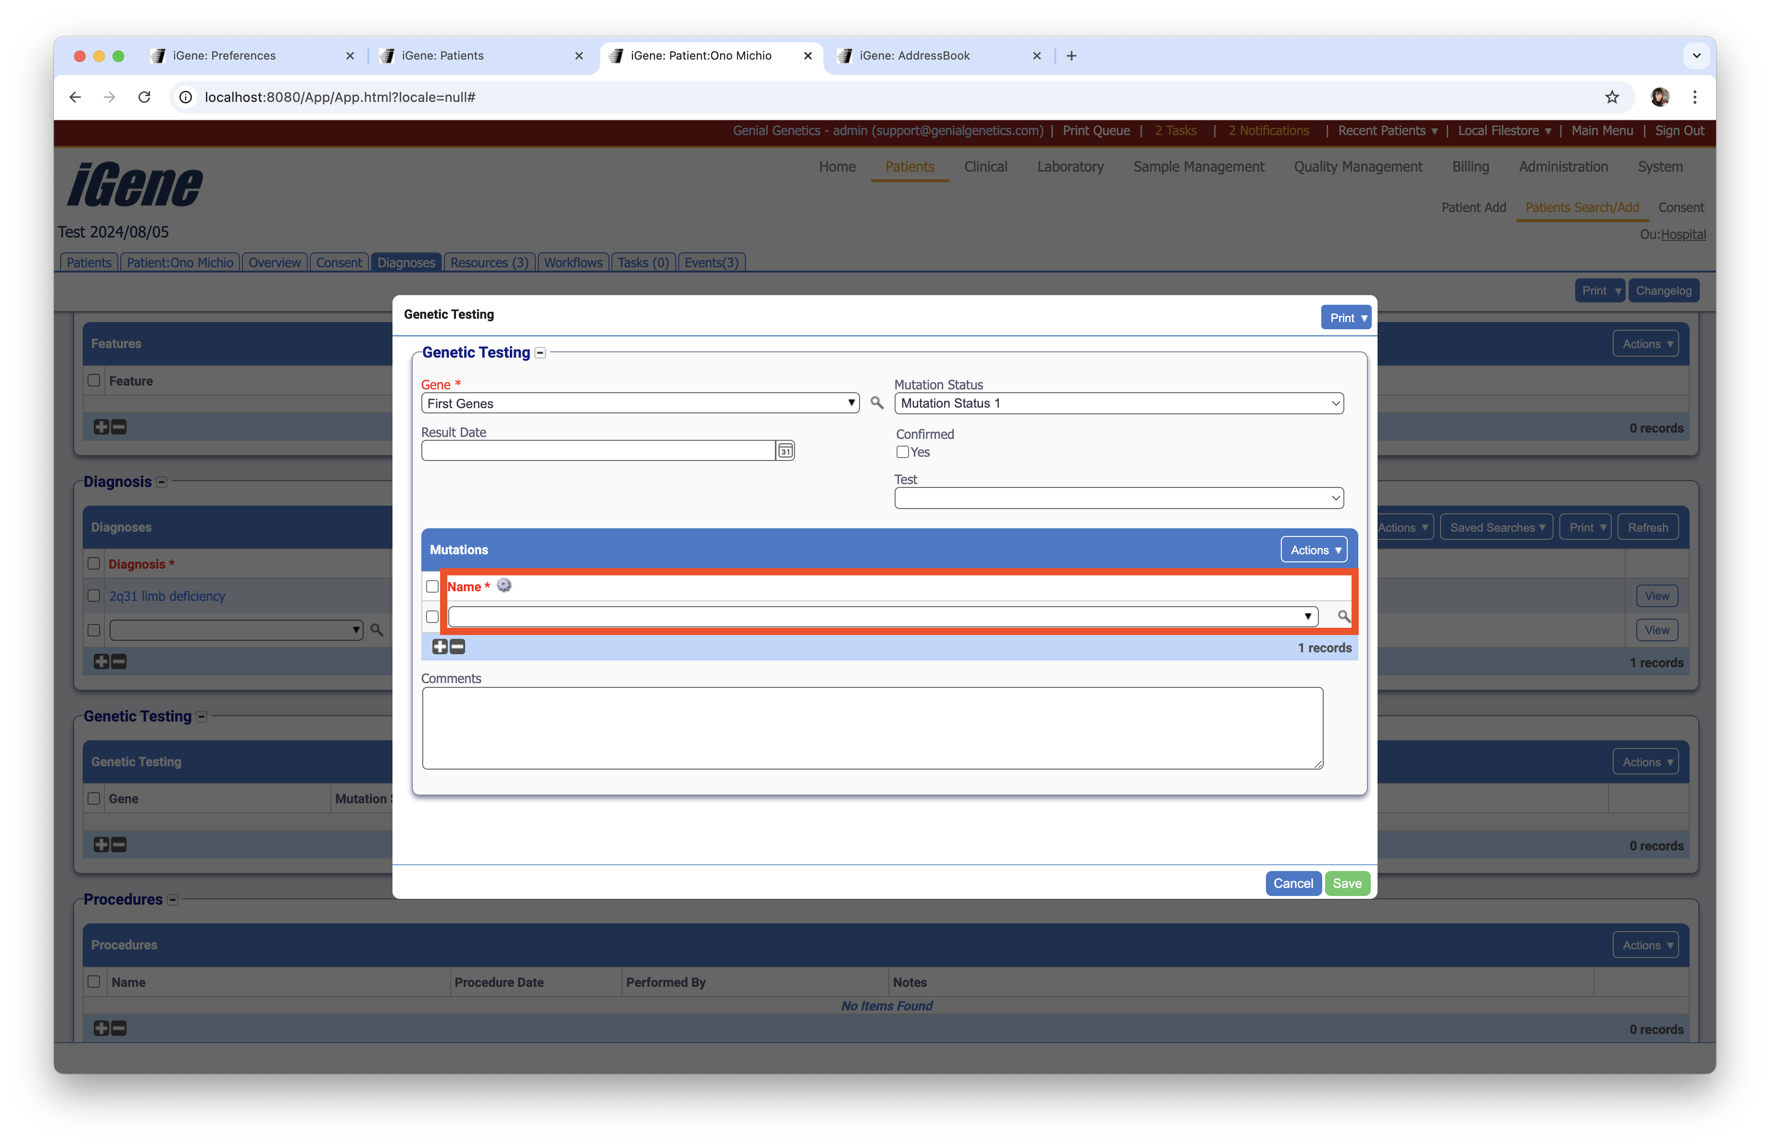The width and height of the screenshot is (1770, 1145).
Task: Expand the Test dropdown list
Action: [1119, 498]
